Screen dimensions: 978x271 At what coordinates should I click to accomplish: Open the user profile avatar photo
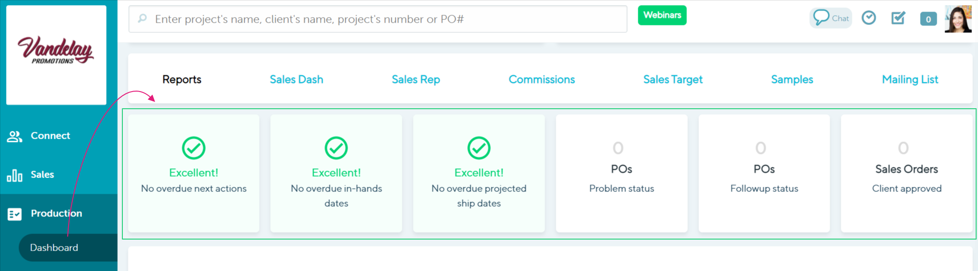[958, 19]
